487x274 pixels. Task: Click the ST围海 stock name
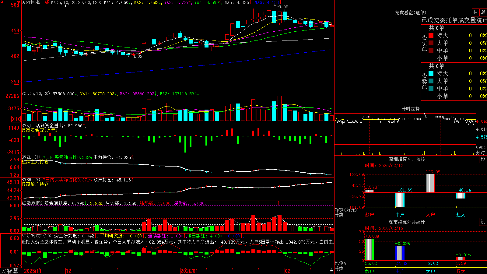33,2
